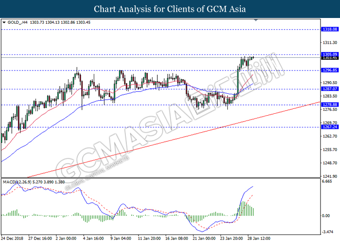This screenshot has height=243, width=340.
Task: Click the 23 Jan 20:00 date label
Action: point(232,239)
